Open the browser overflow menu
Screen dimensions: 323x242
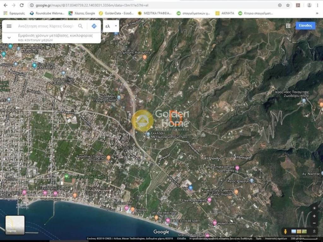coord(318,5)
